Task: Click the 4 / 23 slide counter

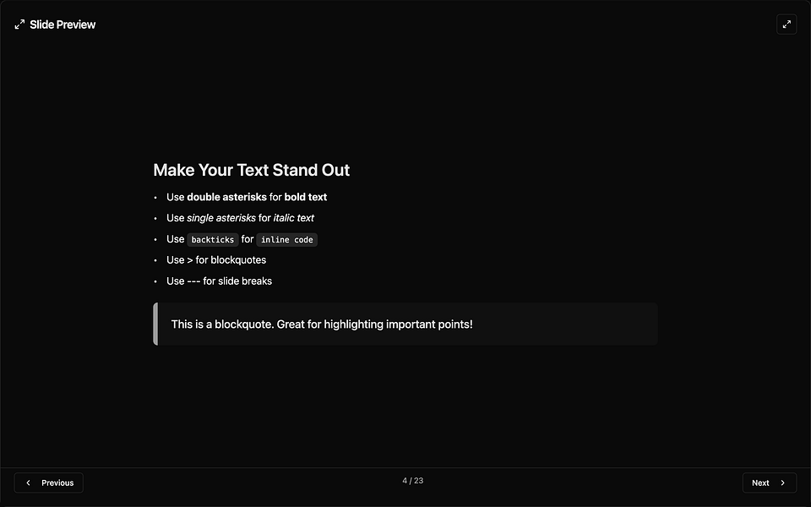Action: [x=413, y=481]
